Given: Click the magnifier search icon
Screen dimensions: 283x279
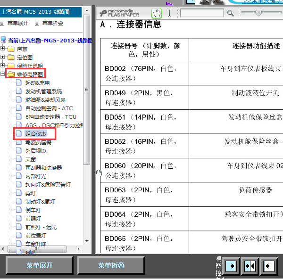Looking at the screenshot, I should point(230,13).
